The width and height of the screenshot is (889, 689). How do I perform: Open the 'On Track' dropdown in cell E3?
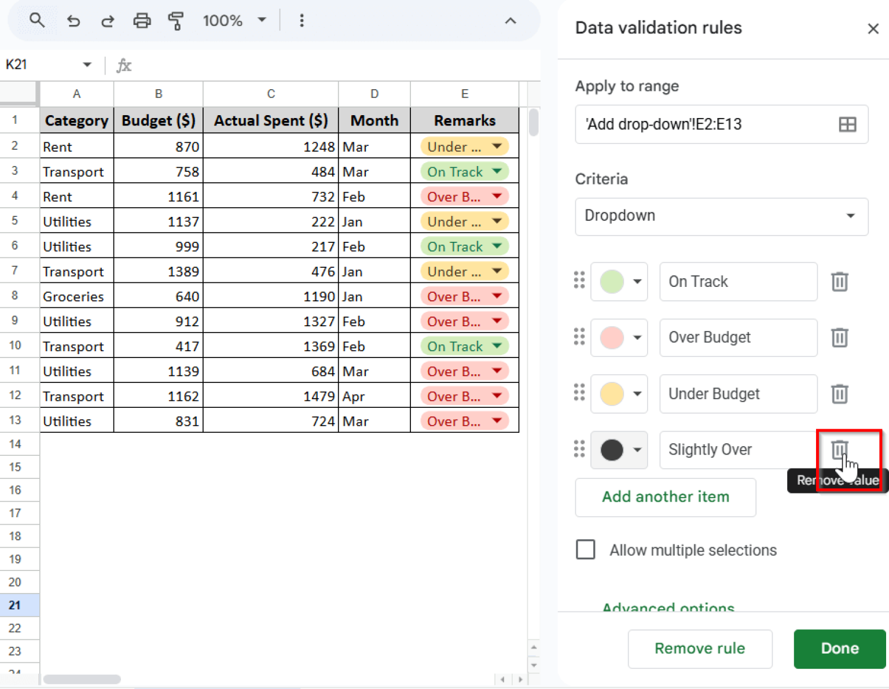point(497,171)
